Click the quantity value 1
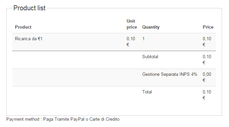 pyautogui.click(x=144, y=39)
